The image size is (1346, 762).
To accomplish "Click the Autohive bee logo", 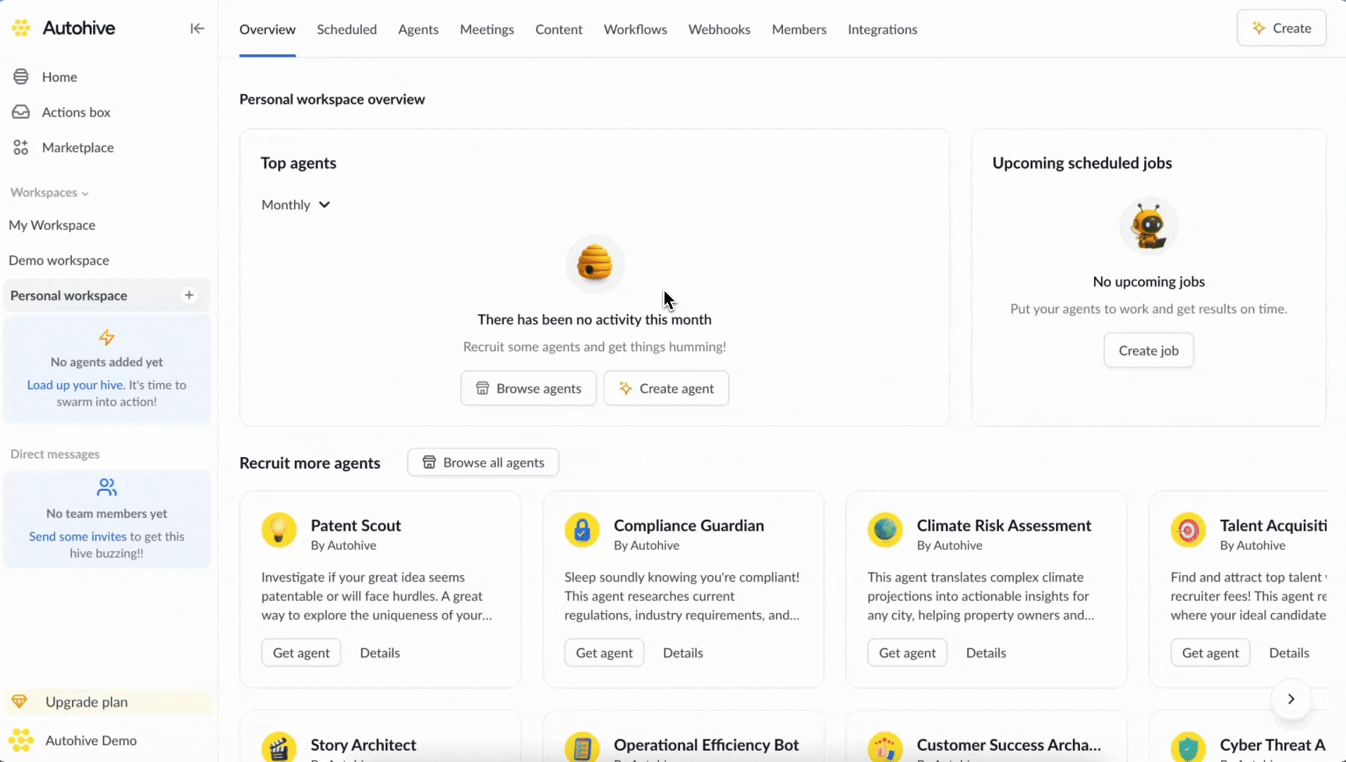I will pos(21,28).
